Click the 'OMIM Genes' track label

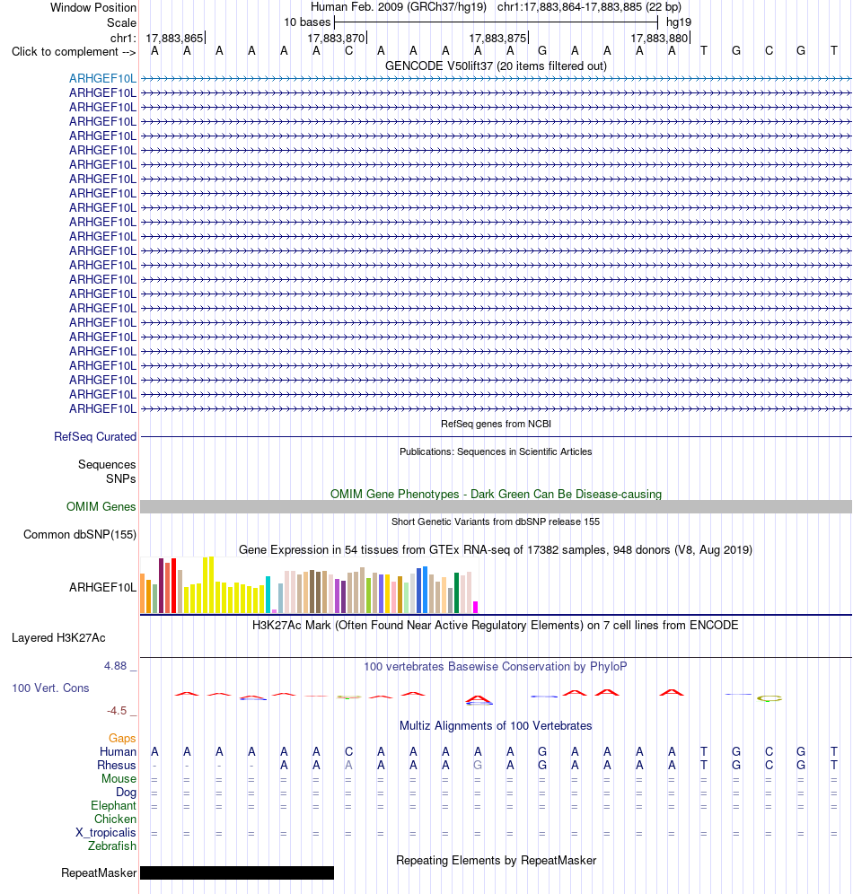(101, 507)
